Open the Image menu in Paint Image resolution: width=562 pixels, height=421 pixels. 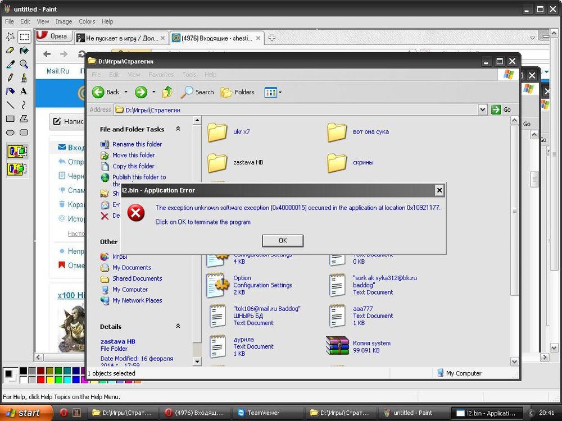pyautogui.click(x=64, y=21)
